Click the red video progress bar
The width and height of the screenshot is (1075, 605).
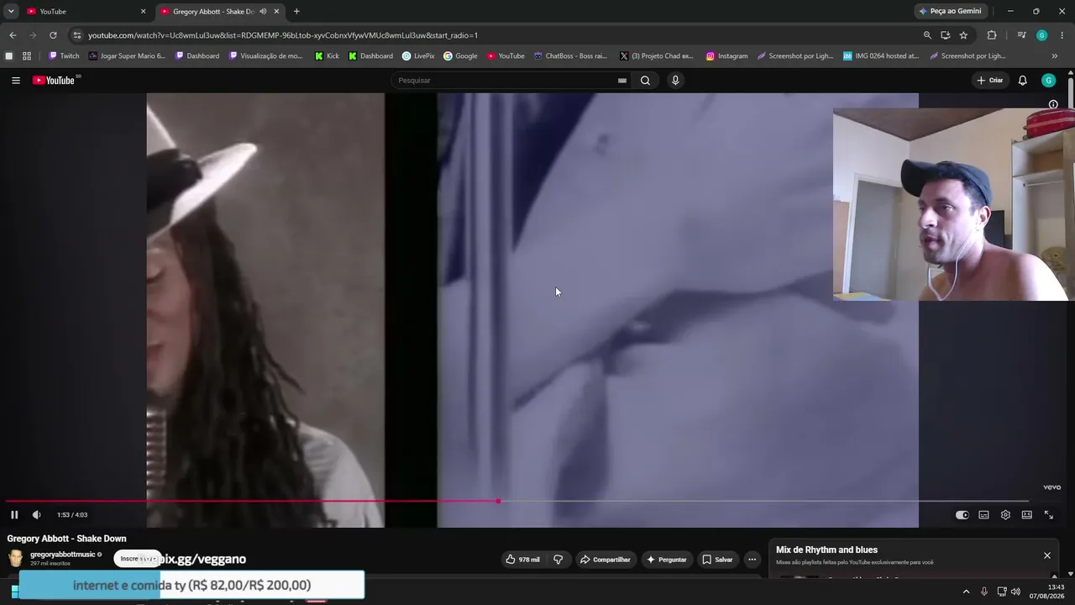[252, 501]
